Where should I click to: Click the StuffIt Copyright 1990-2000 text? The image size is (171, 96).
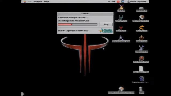point(73,31)
